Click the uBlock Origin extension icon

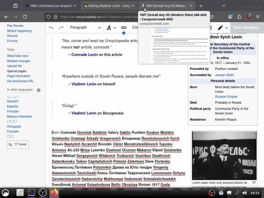point(249,16)
